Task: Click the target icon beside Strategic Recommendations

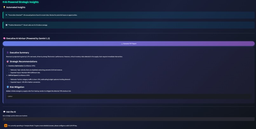Action: coord(8,62)
